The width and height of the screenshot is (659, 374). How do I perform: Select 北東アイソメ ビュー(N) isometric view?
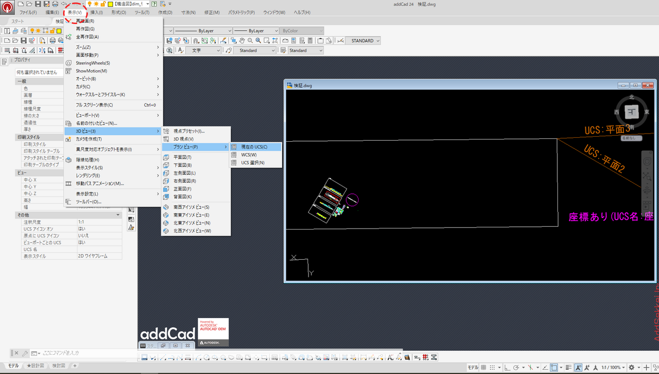tap(196, 223)
